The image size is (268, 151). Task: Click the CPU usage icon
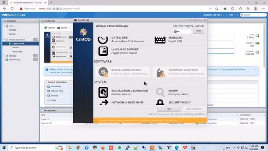click(258, 36)
